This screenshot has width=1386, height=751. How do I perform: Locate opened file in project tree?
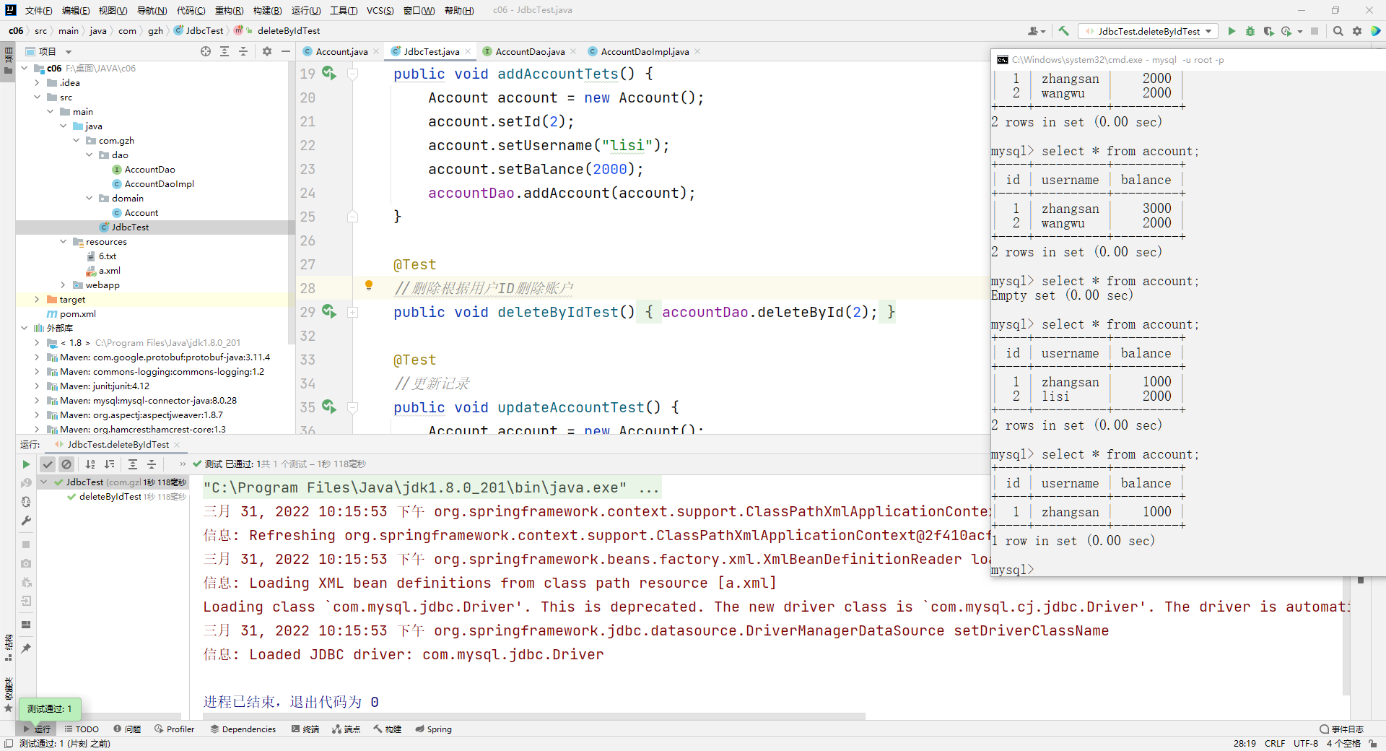click(x=206, y=51)
